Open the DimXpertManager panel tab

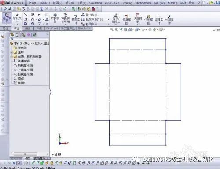click(x=29, y=35)
